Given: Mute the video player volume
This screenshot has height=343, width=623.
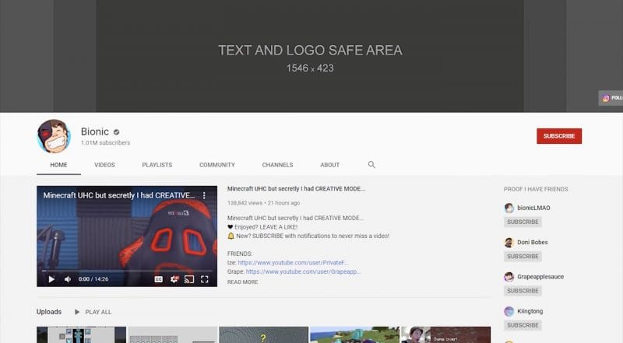Looking at the screenshot, I should pyautogui.click(x=67, y=278).
